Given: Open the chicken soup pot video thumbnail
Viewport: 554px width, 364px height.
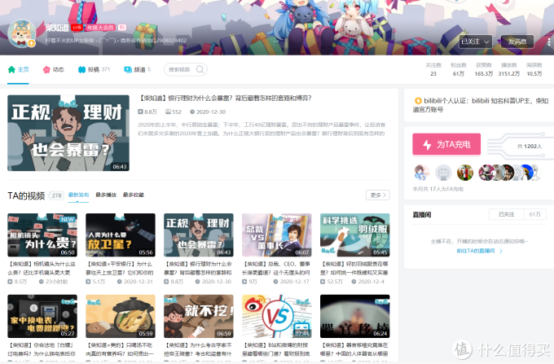Looking at the screenshot, I should (x=121, y=316).
